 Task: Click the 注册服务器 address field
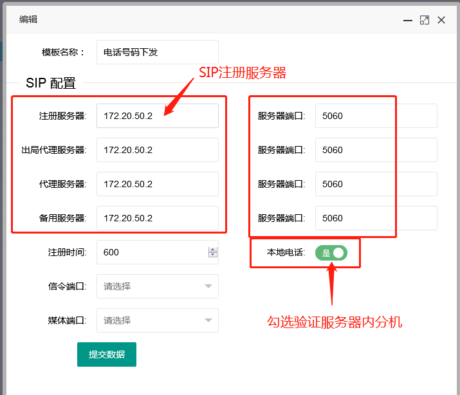coord(158,116)
